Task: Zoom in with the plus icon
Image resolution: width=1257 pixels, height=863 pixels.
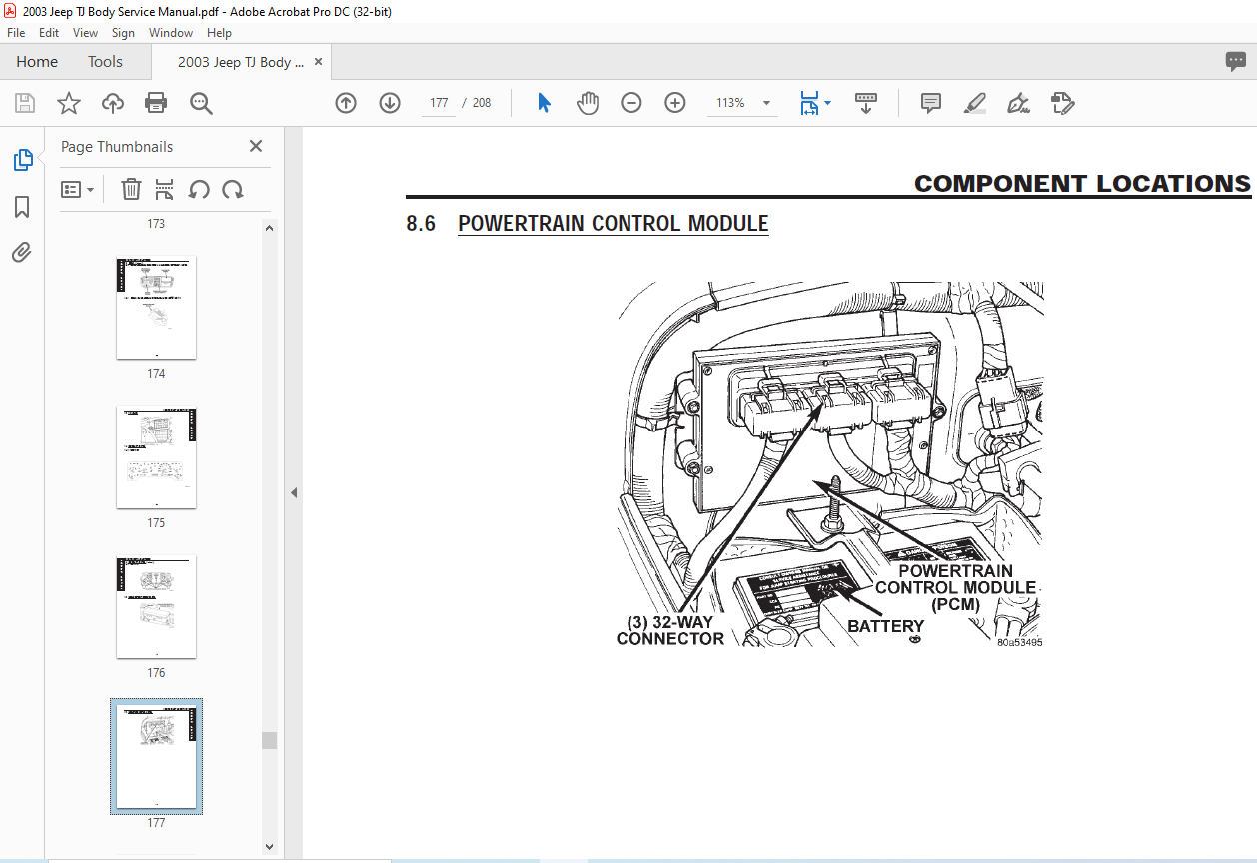Action: [675, 103]
